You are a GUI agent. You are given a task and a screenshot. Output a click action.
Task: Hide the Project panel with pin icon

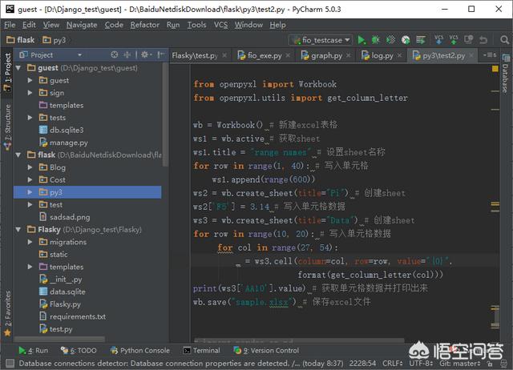160,55
